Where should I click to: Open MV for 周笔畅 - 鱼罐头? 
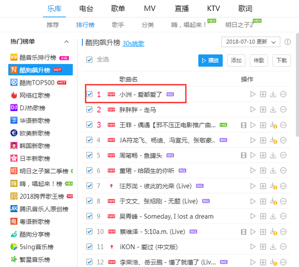tap(244, 156)
